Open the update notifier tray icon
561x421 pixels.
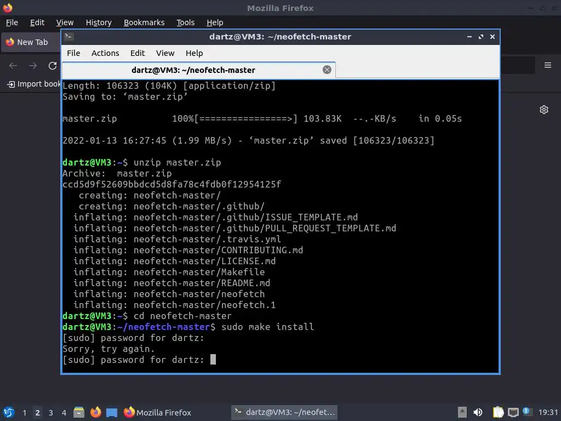click(526, 412)
